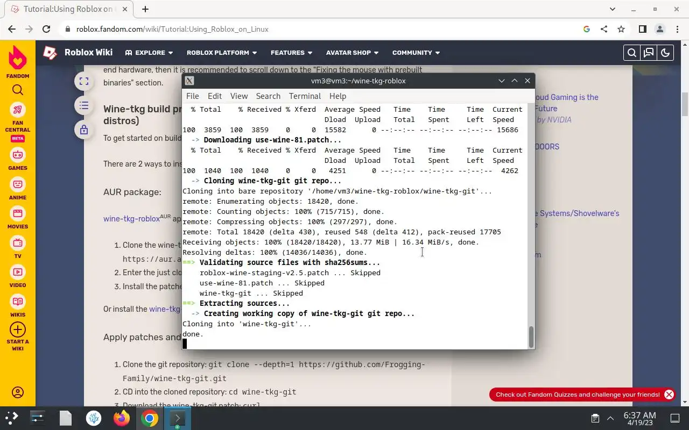Open the Fandom Quizzes notification
Image resolution: width=689 pixels, height=430 pixels.
[578, 395]
